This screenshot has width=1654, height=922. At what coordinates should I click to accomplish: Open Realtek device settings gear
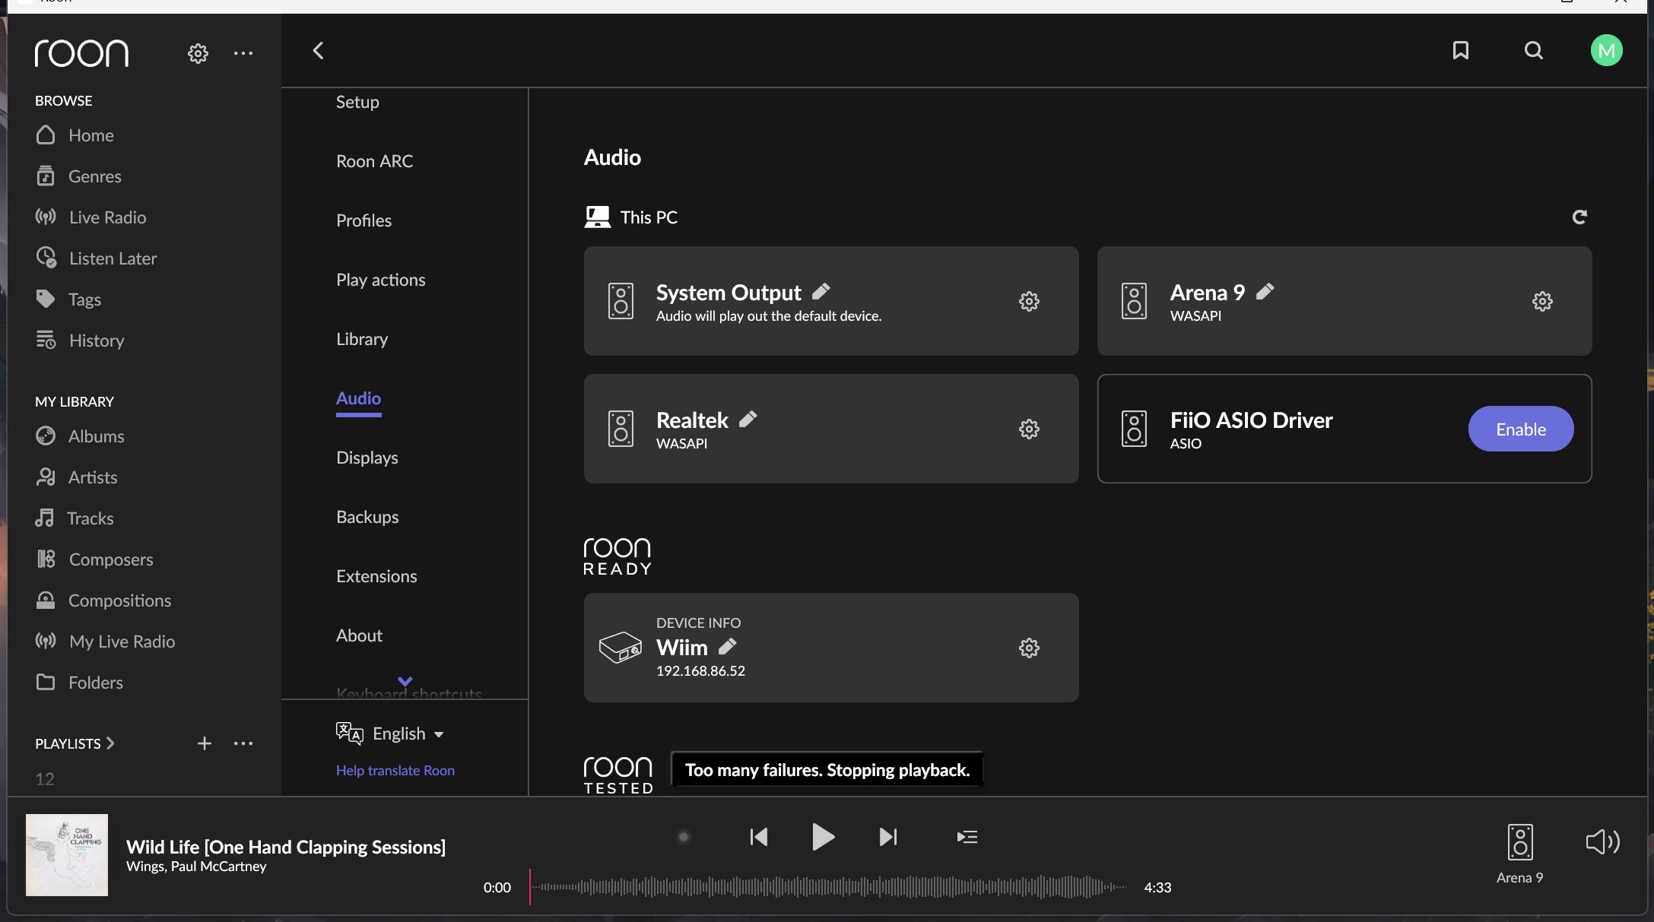1029,429
